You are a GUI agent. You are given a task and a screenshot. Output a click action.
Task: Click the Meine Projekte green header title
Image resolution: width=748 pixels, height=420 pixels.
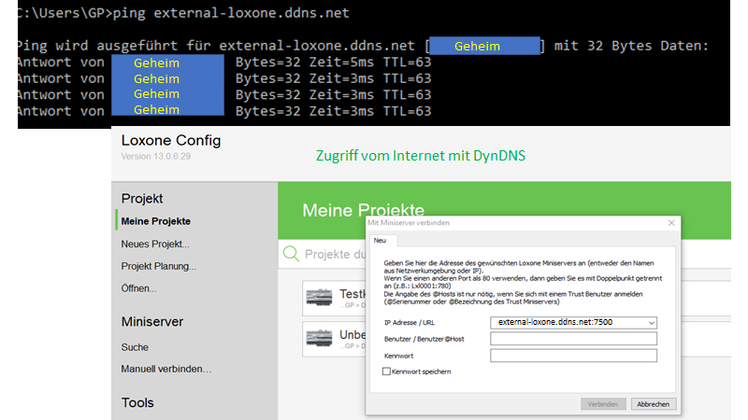pos(363,210)
